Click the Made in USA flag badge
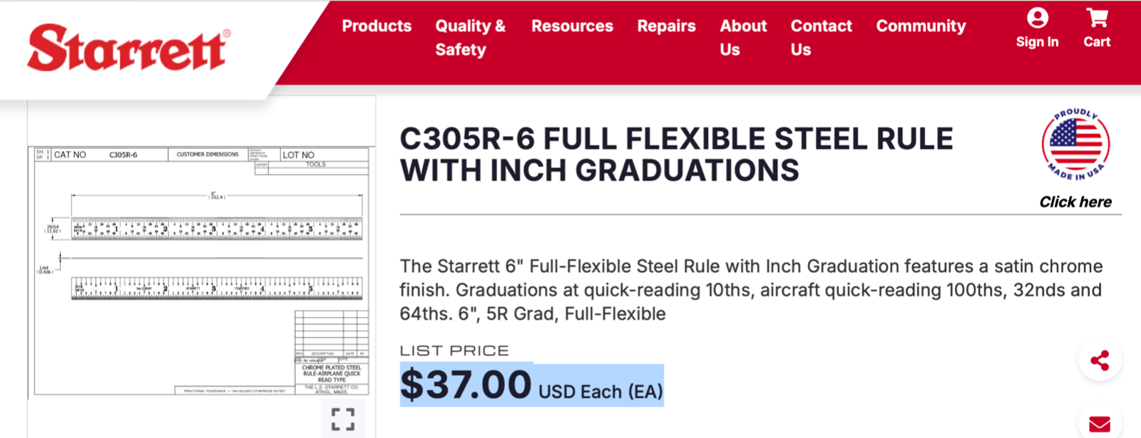The height and width of the screenshot is (438, 1141). click(1075, 145)
